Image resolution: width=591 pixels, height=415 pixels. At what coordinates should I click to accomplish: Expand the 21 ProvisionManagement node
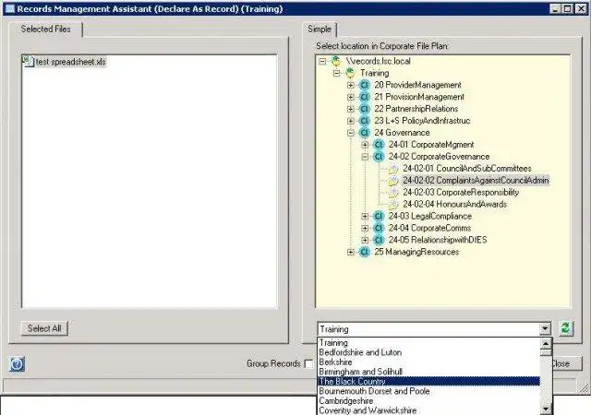pos(351,97)
